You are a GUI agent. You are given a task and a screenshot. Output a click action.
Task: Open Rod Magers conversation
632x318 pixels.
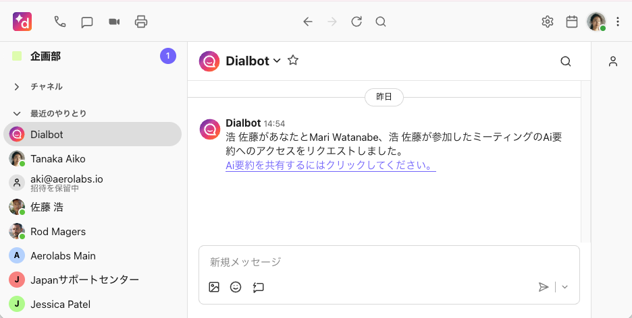pyautogui.click(x=93, y=232)
